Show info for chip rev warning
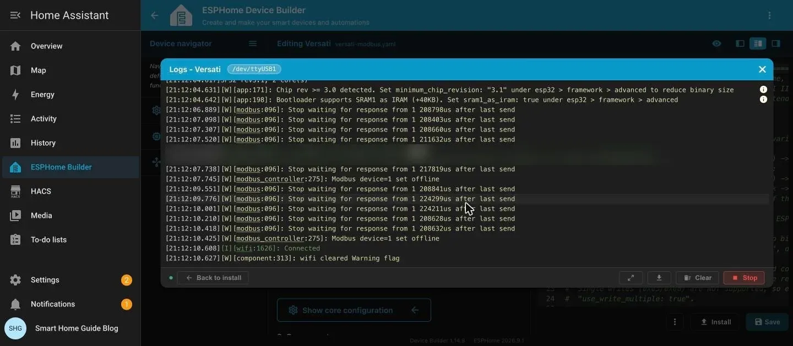The image size is (793, 346). (x=763, y=90)
